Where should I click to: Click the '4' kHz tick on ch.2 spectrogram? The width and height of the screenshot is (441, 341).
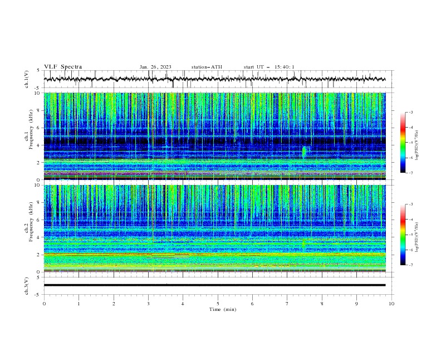40,237
